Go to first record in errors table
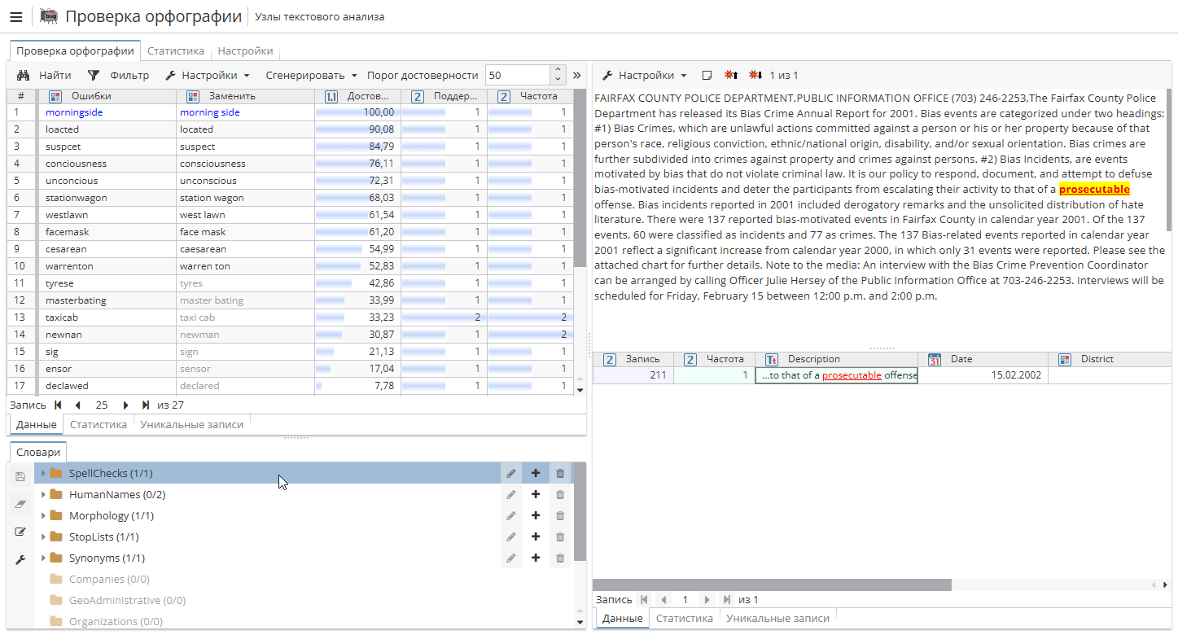1178x635 pixels. tap(58, 405)
